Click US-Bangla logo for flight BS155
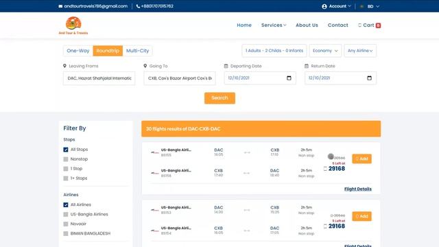This screenshot has width=439, height=247. [155, 152]
